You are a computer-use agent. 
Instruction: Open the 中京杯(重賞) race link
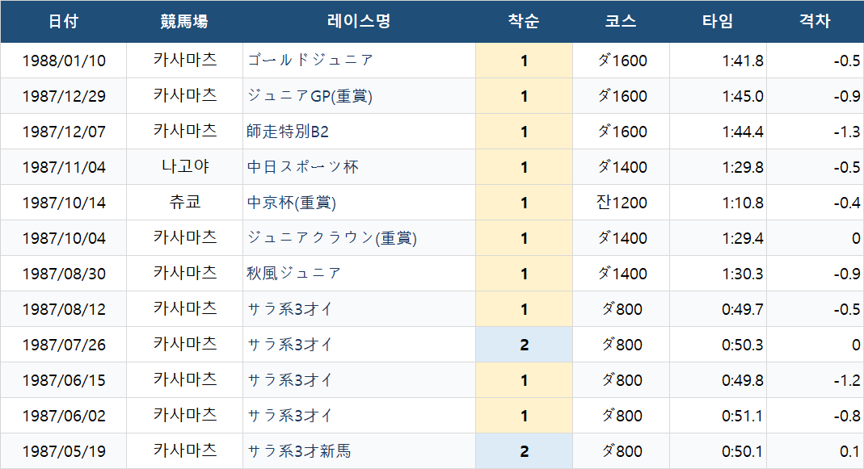coord(292,203)
